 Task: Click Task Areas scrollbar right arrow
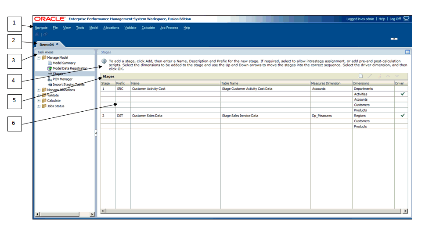pyautogui.click(x=92, y=214)
